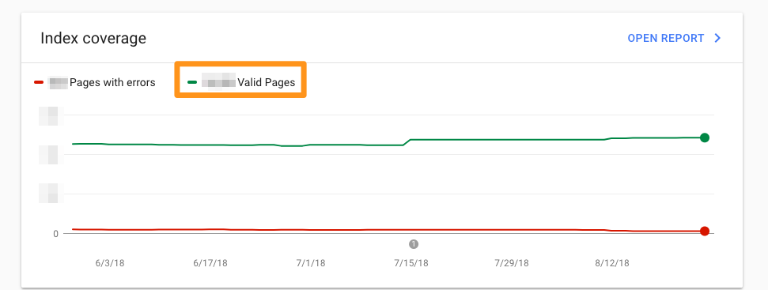
Task: Click the 7/1/18 date axis label
Action: [311, 263]
